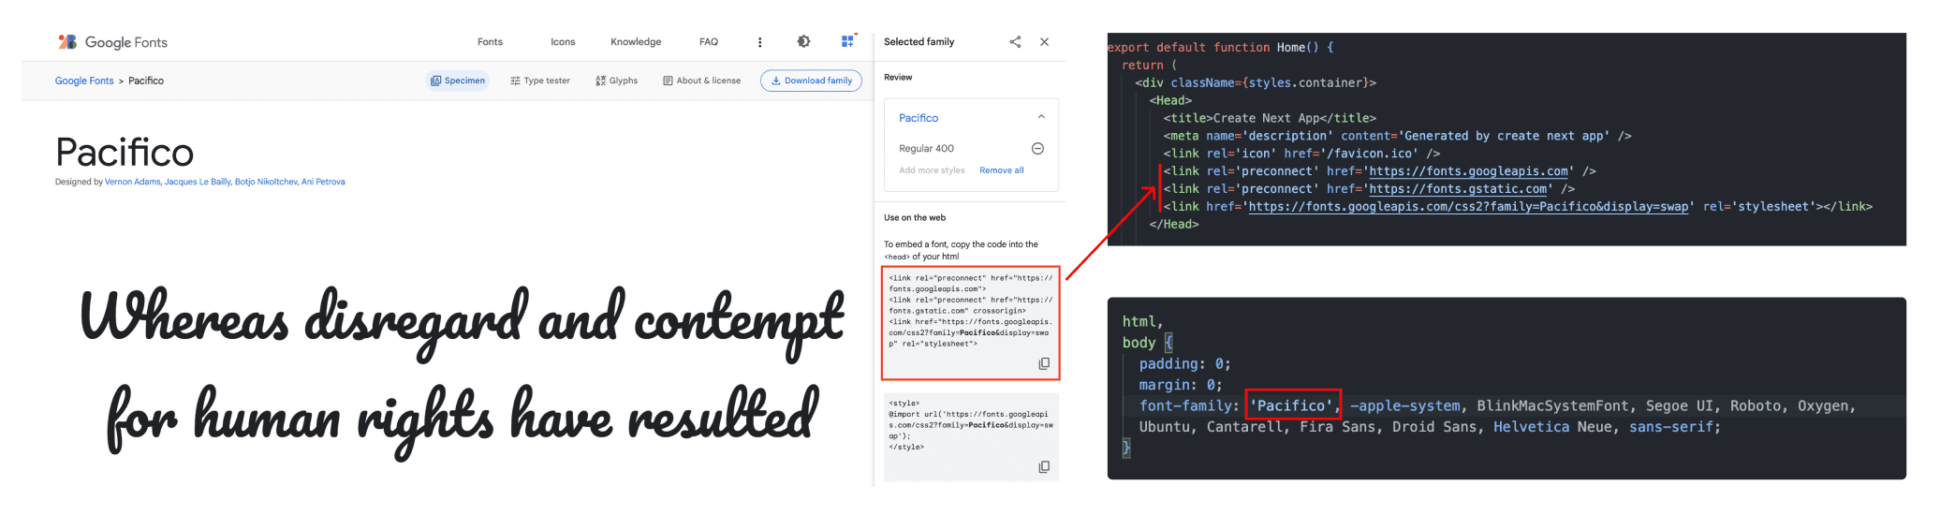The image size is (1940, 515).
Task: Open the FAQ menu item
Action: [709, 42]
